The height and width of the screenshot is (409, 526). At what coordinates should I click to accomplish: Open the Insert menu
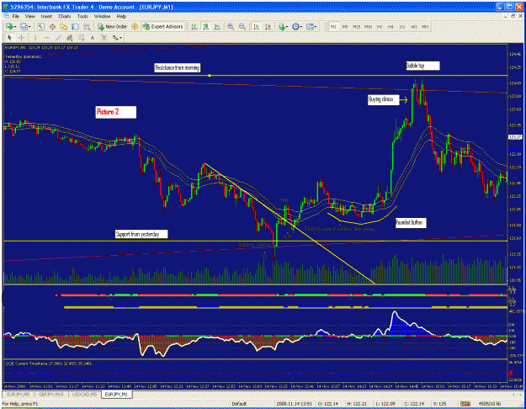click(x=46, y=16)
